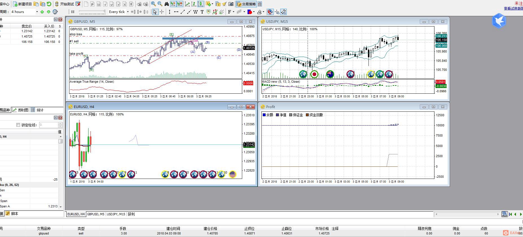Select the vertical line drawing tool
The image size is (523, 237).
[x=169, y=12]
